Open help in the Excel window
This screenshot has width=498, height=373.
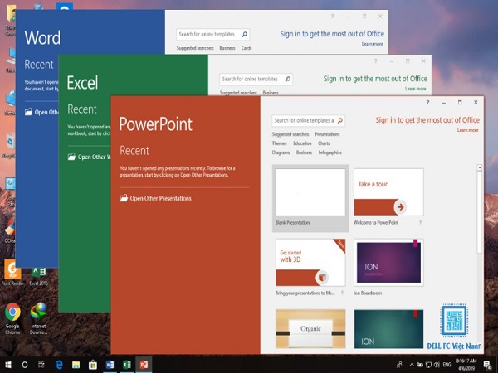(375, 61)
